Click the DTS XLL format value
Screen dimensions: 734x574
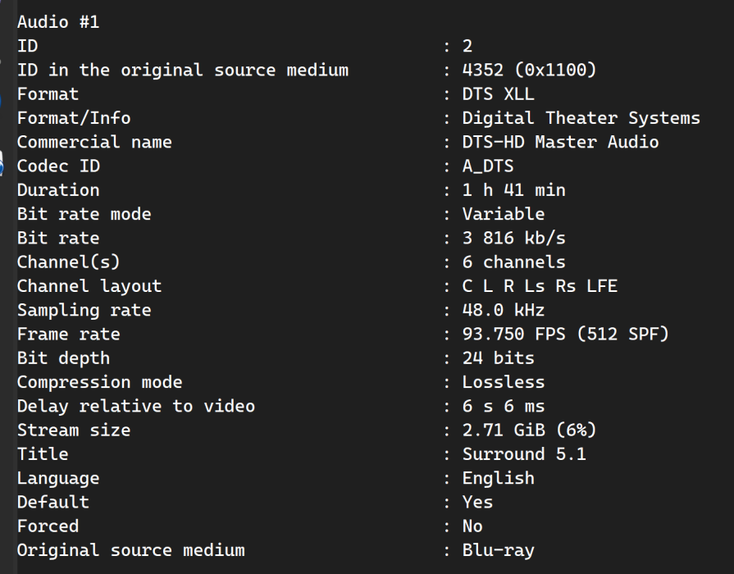tap(498, 94)
